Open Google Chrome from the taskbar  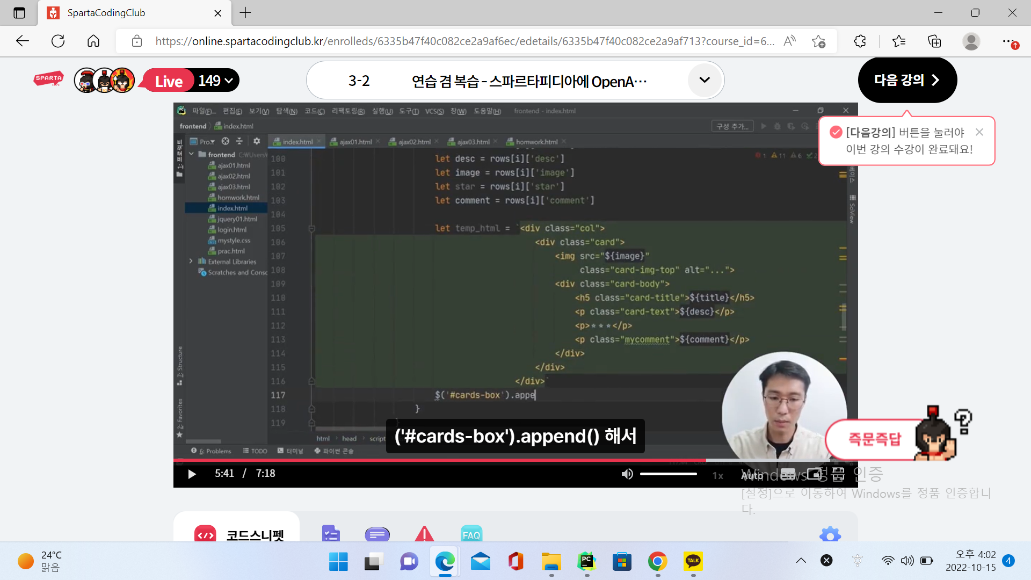click(x=658, y=562)
